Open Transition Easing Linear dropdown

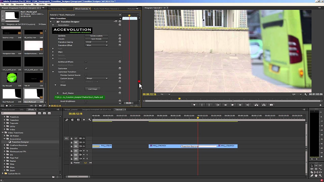[x=96, y=42]
